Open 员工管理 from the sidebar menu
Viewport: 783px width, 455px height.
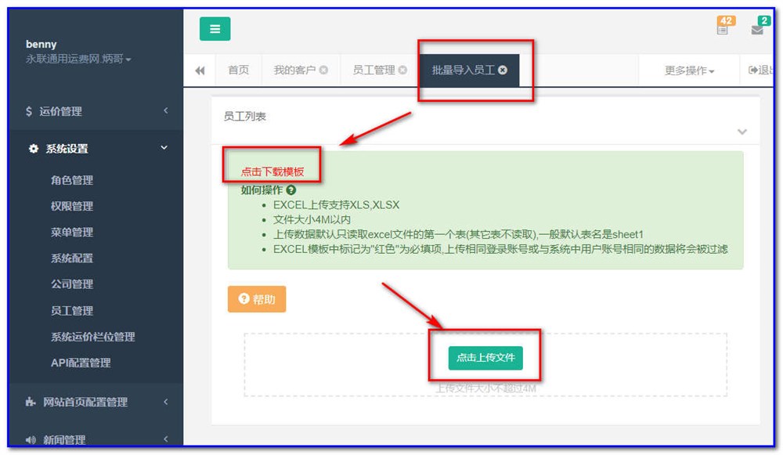pos(72,311)
